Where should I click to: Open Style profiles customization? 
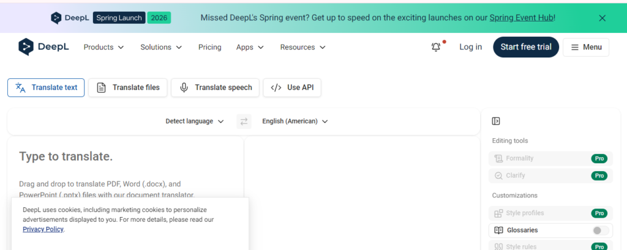(x=550, y=213)
